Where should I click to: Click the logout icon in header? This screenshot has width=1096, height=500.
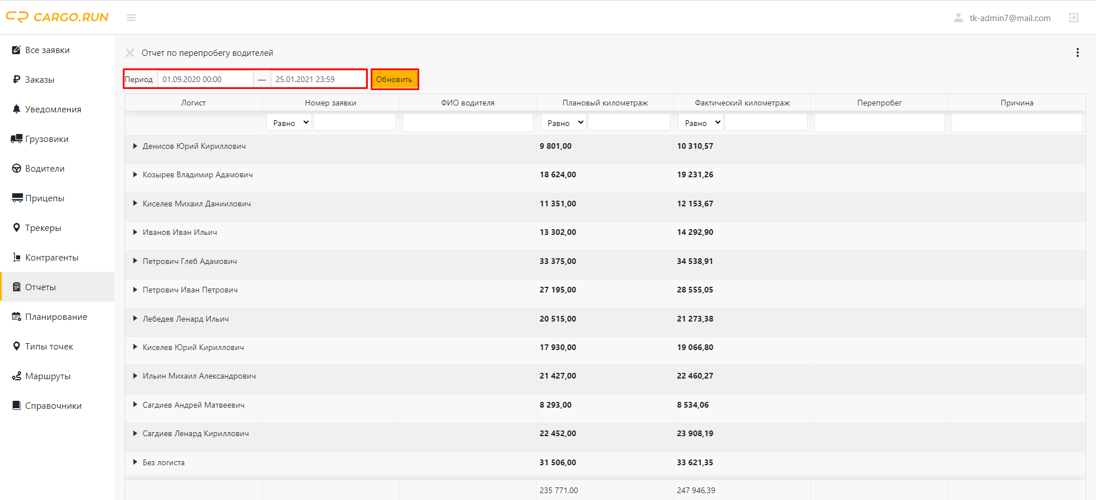point(1074,18)
